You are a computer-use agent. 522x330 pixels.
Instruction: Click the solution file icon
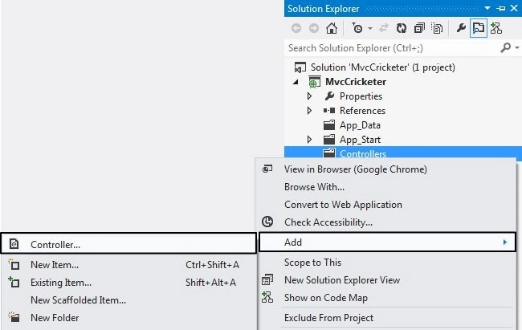[300, 67]
